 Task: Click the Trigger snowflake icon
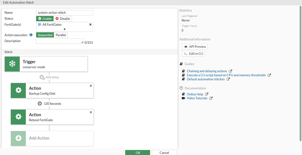point(12,64)
